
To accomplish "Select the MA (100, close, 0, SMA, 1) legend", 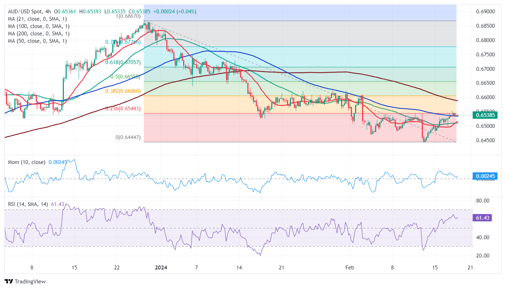I will click(39, 26).
